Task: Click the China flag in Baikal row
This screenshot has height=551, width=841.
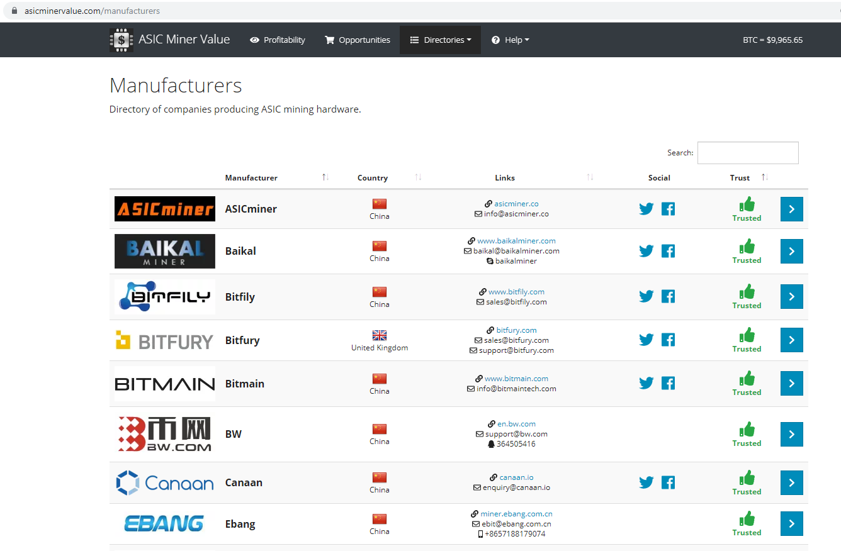Action: [380, 246]
